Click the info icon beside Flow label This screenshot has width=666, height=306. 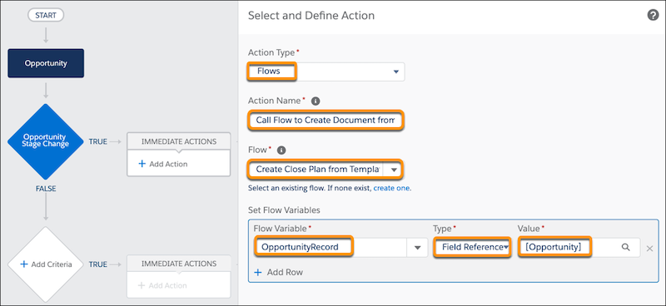281,151
